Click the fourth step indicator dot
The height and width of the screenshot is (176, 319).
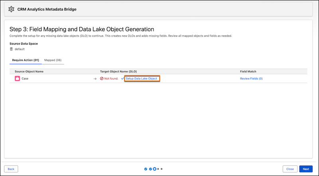[158, 169]
